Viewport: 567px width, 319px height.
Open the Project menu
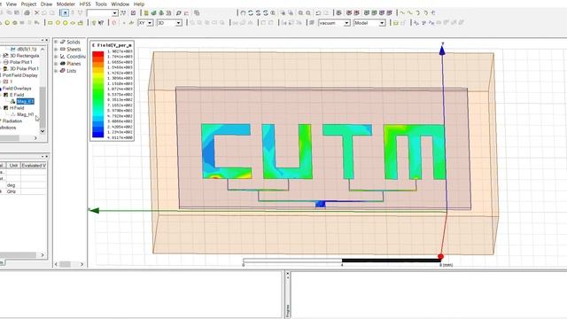(x=28, y=4)
